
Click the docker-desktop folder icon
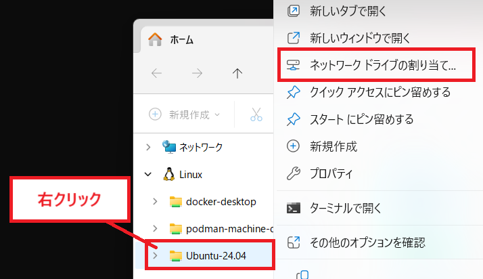(176, 201)
